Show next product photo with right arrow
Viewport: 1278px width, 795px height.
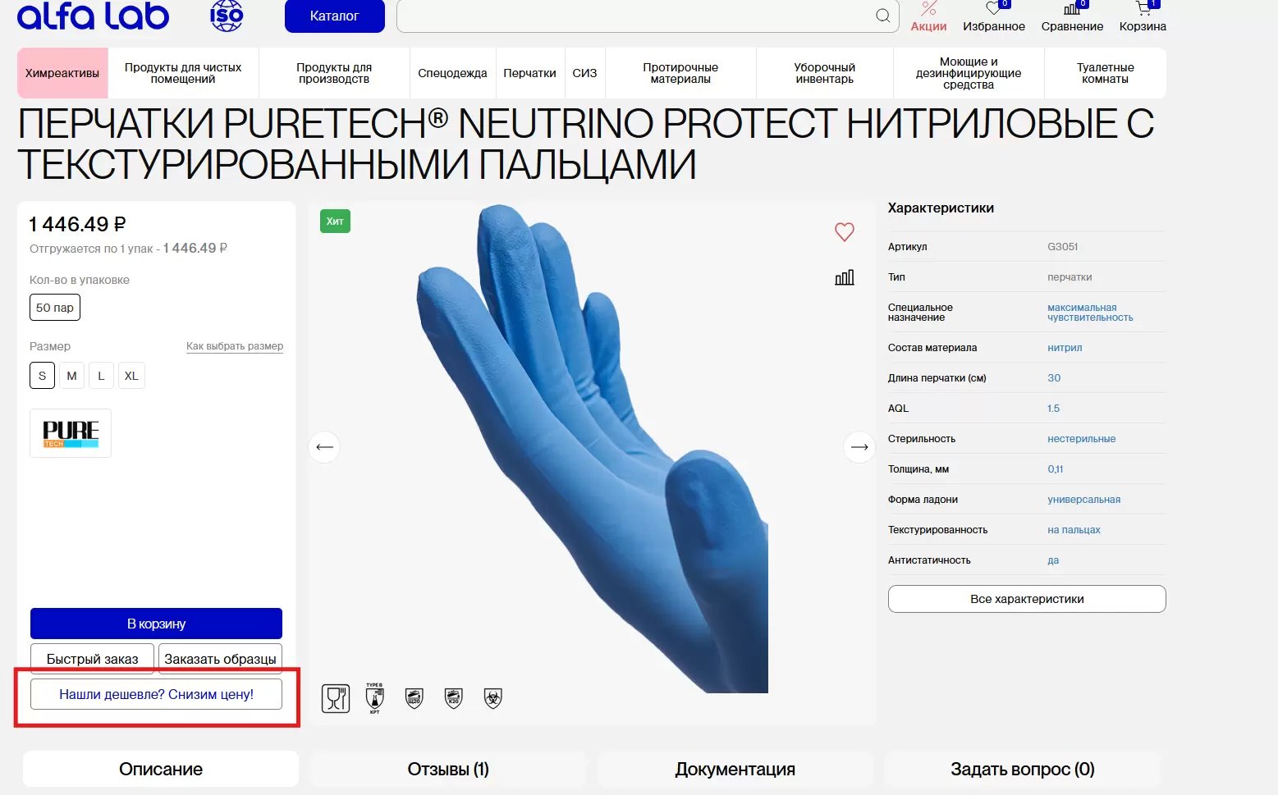(x=859, y=446)
